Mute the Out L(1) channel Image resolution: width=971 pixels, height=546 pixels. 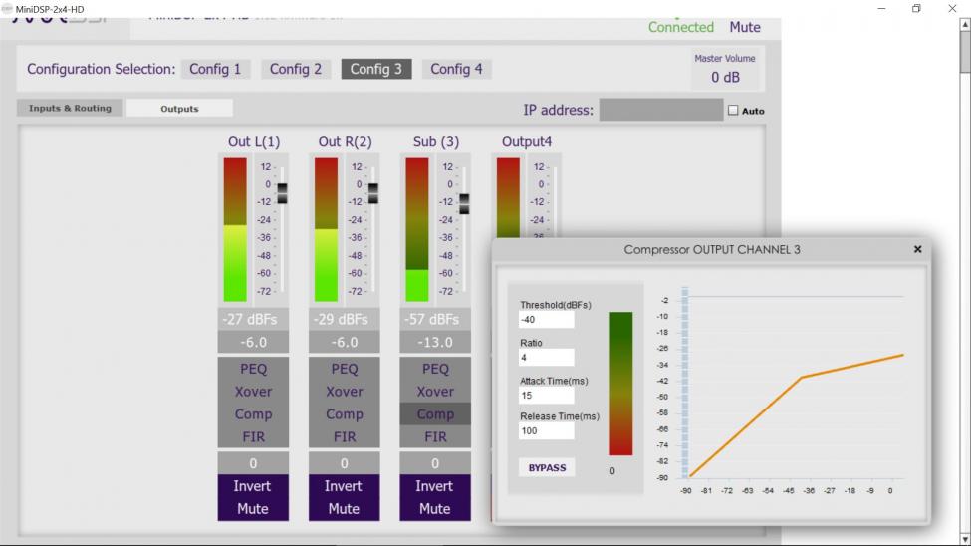tap(253, 509)
